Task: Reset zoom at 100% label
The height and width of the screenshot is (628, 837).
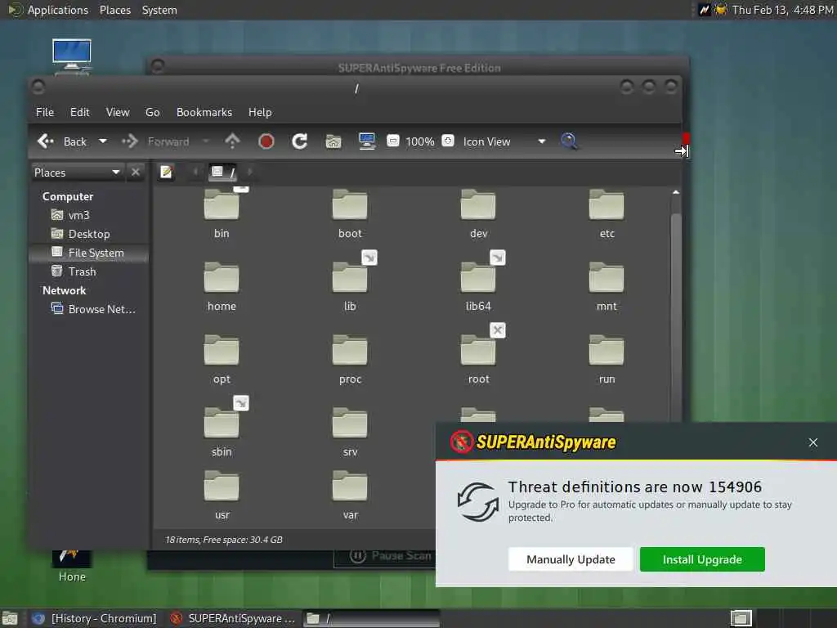Action: tap(420, 141)
